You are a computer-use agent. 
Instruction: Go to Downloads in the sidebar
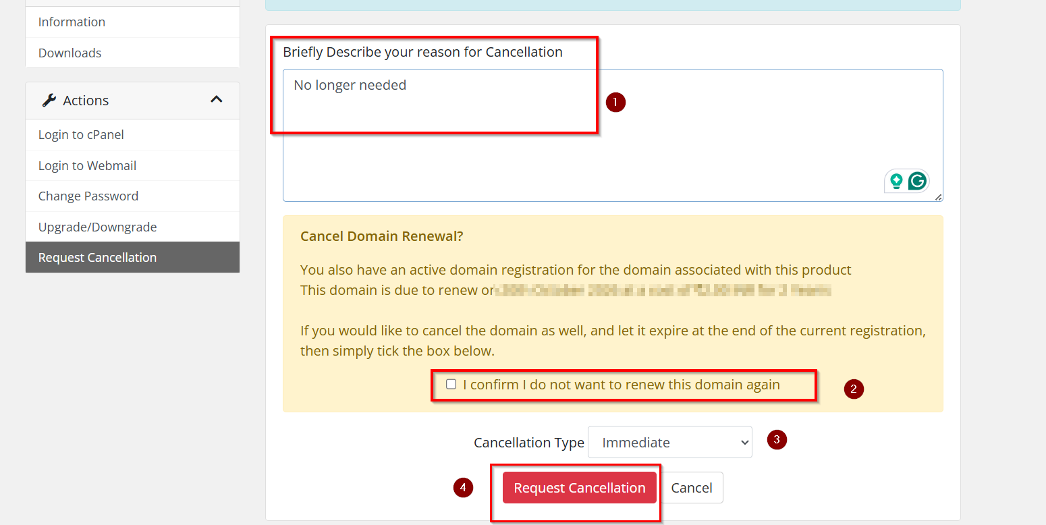point(70,53)
